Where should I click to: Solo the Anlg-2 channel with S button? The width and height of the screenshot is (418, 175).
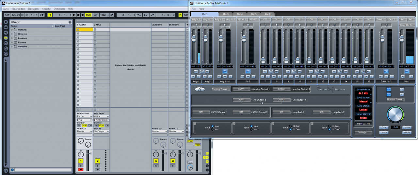211,76
